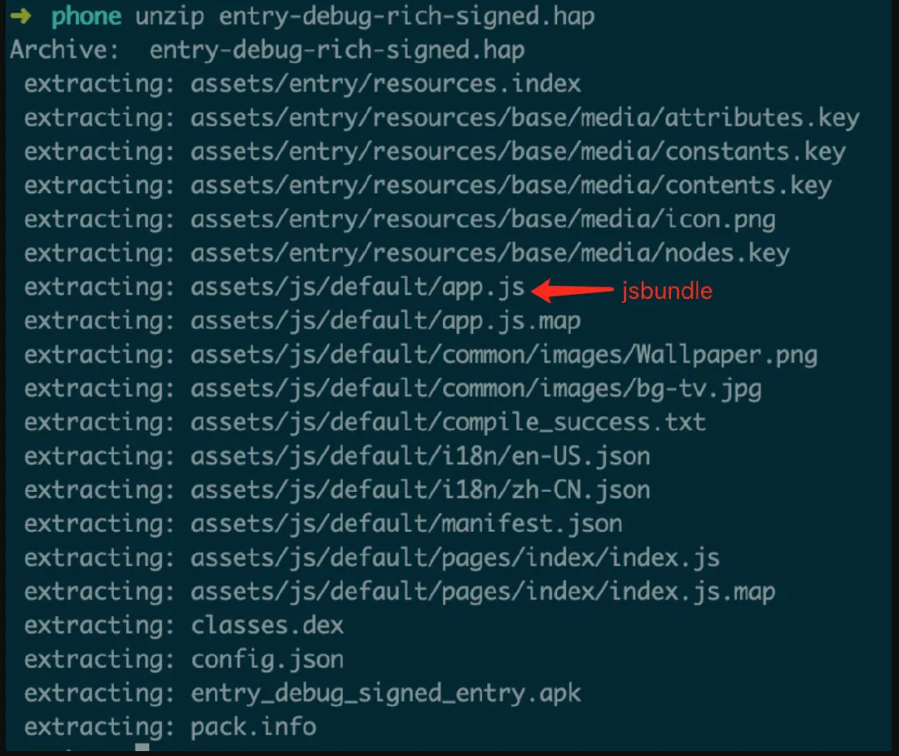Click the compile_success.txt path
Image resolution: width=899 pixels, height=756 pixels.
click(x=448, y=422)
